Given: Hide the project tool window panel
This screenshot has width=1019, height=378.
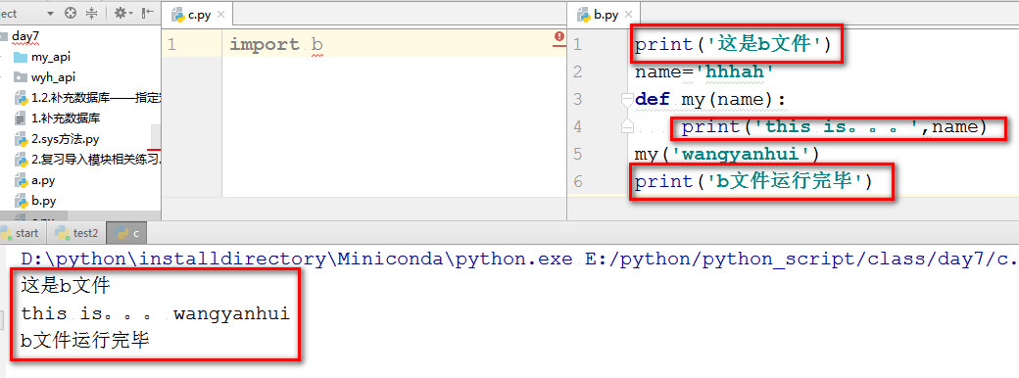Looking at the screenshot, I should click(x=148, y=13).
